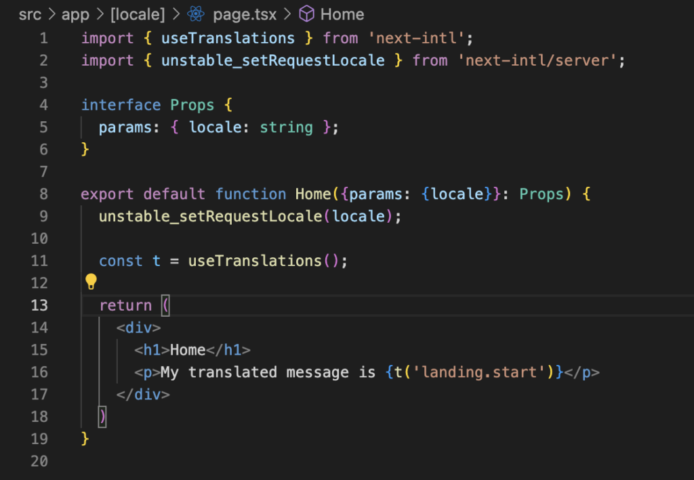The width and height of the screenshot is (694, 480).
Task: Click line number 13 in gutter
Action: point(39,305)
